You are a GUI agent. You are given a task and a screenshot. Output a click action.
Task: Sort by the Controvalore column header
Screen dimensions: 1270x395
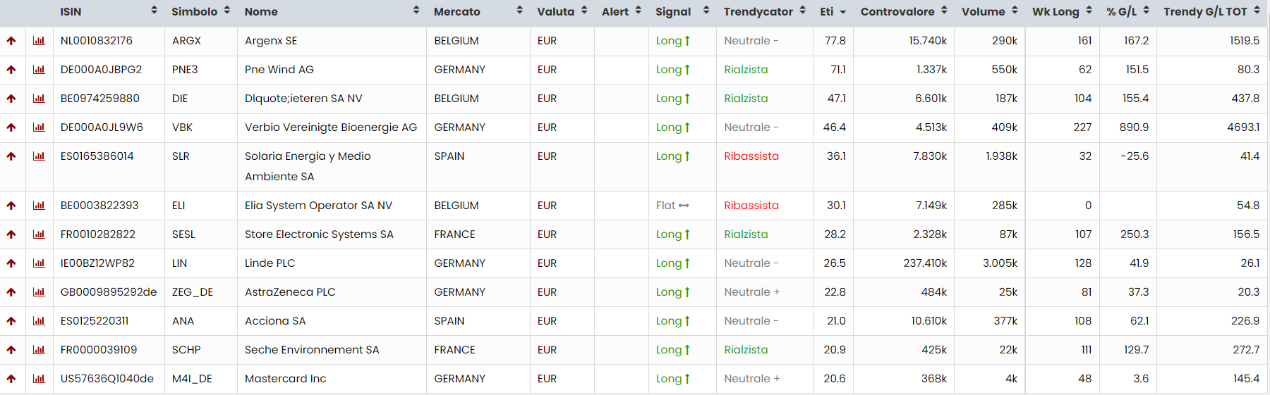click(x=944, y=11)
